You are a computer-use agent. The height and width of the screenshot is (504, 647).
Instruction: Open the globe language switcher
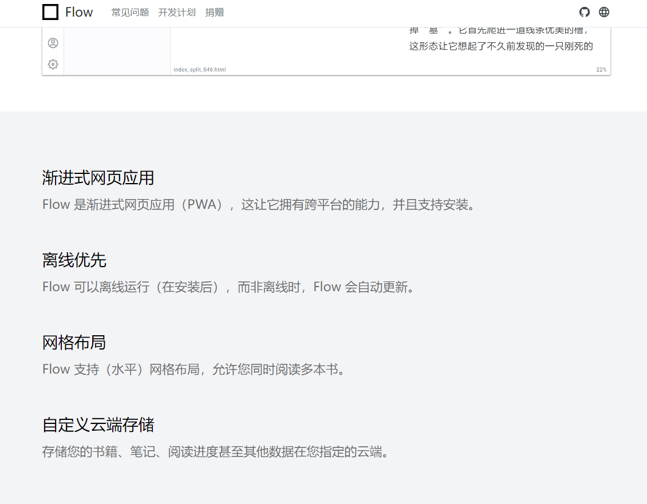[604, 12]
